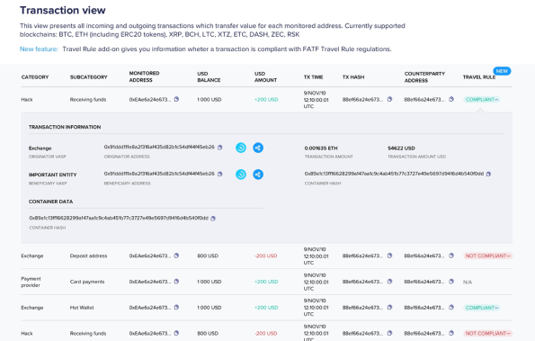Select the '54622 USD' transaction amount

pyautogui.click(x=401, y=148)
